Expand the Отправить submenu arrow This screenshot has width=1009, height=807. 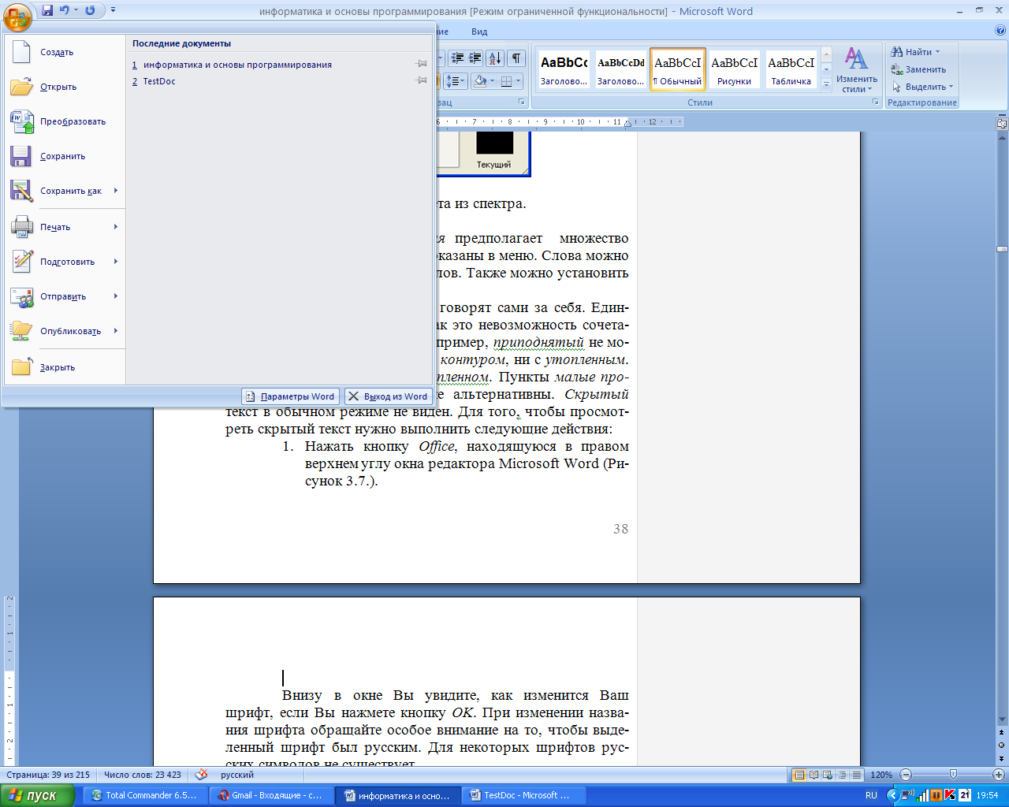click(115, 296)
